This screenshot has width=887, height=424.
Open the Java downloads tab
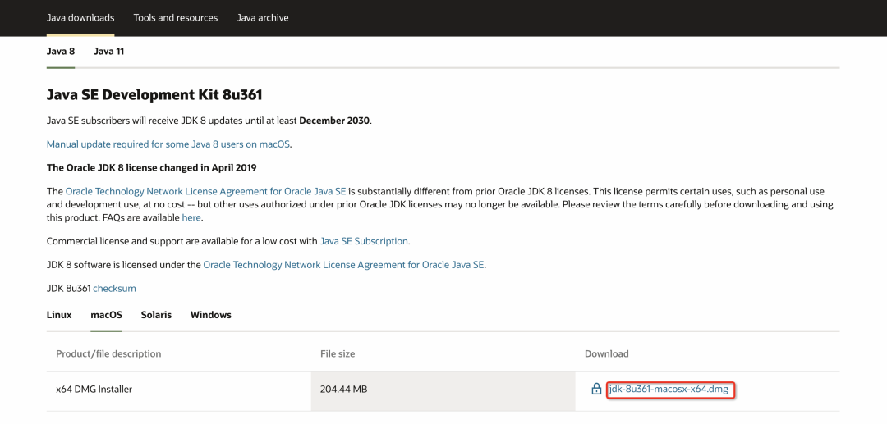click(80, 17)
